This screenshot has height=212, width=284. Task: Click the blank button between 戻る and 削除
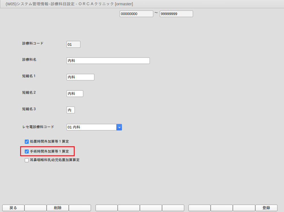click(35, 208)
